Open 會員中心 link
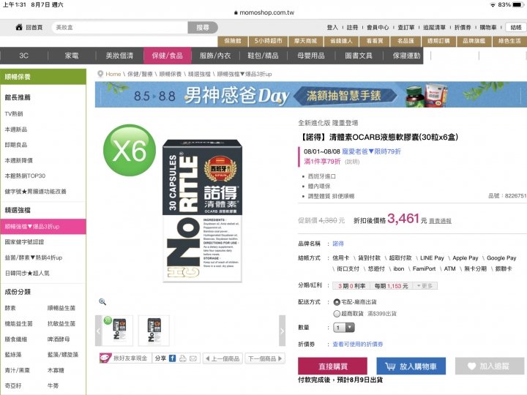Screen dimensions: 527x395 click(x=378, y=28)
